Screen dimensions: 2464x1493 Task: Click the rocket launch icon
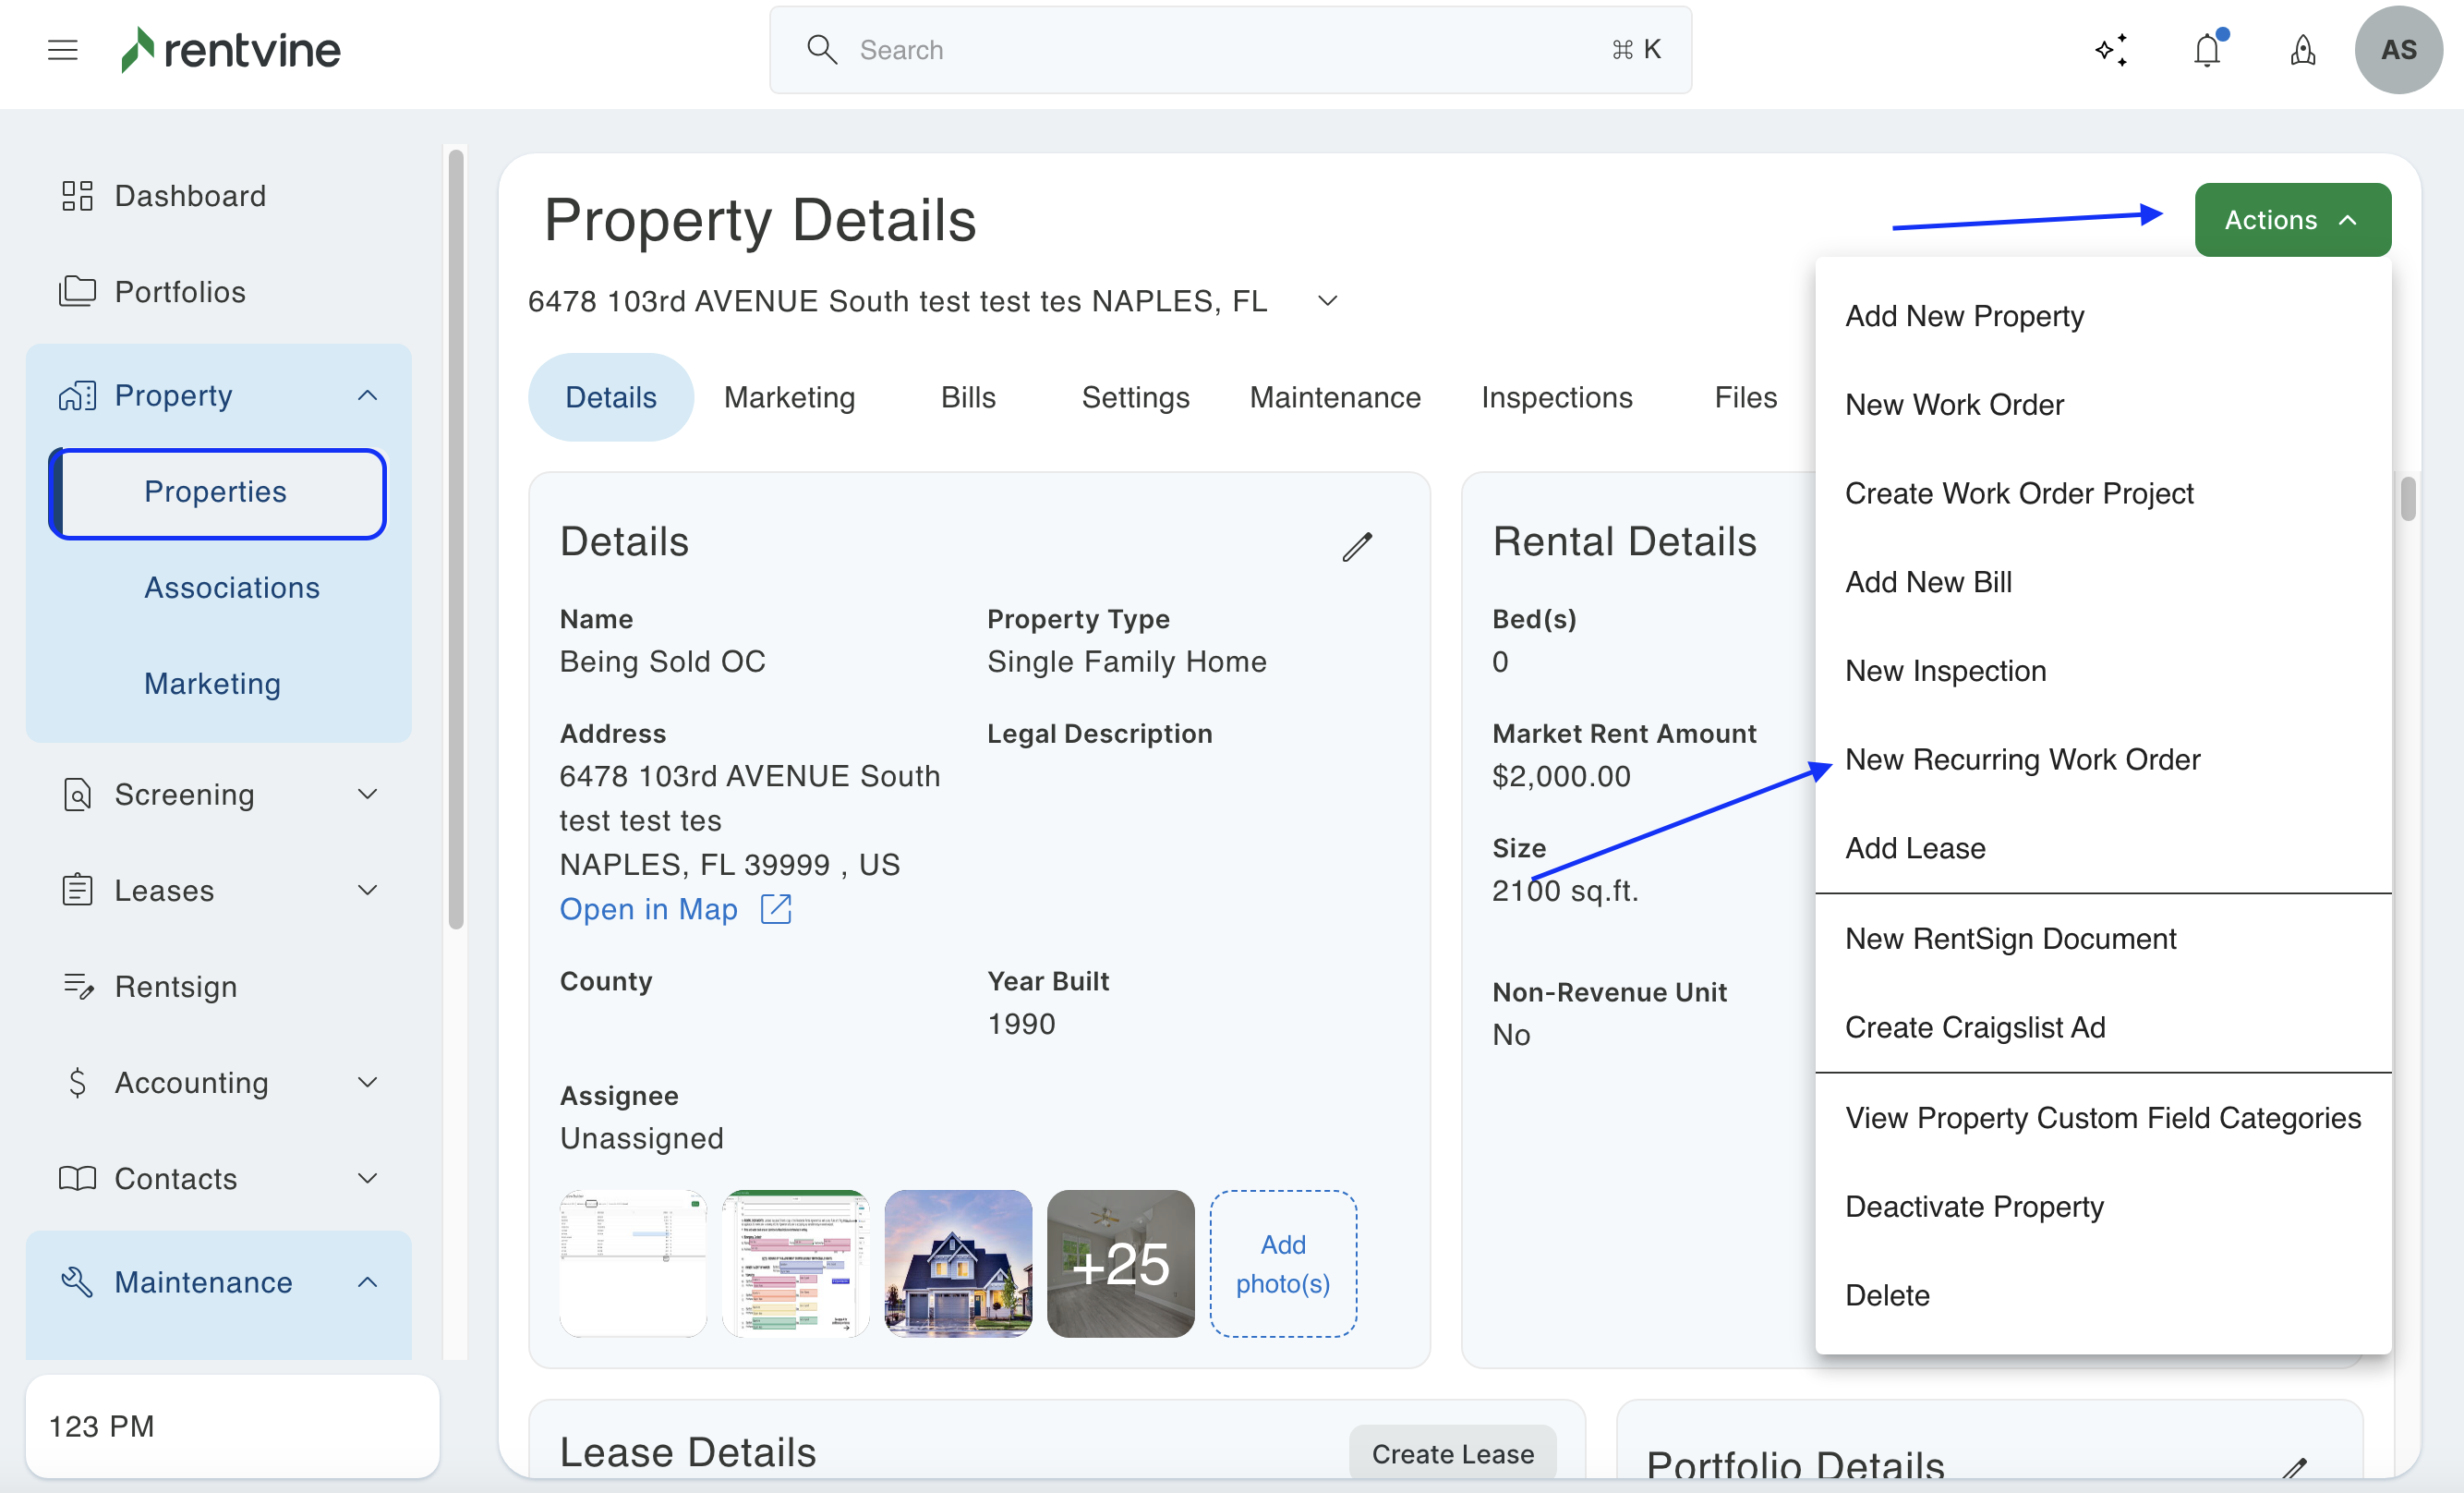point(2302,50)
